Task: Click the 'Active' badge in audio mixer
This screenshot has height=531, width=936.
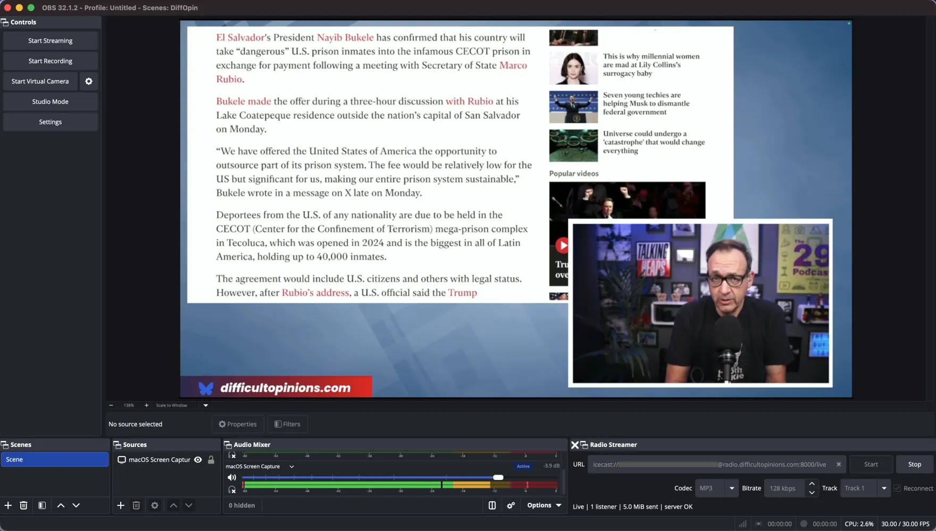Action: pyautogui.click(x=523, y=466)
